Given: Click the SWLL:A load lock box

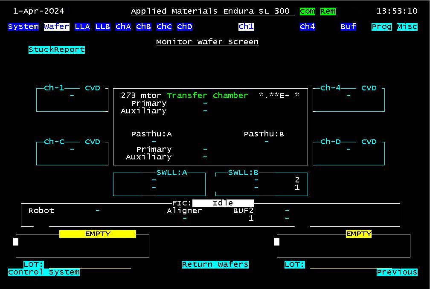Looking at the screenshot, I should 160,184.
